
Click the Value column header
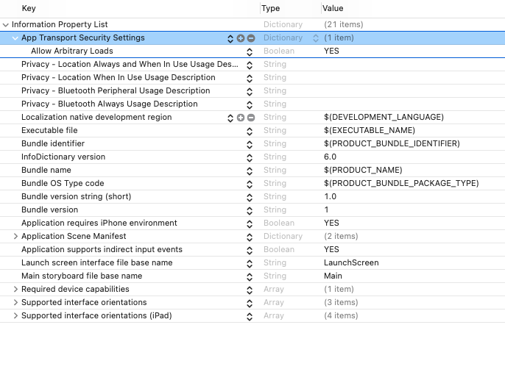[333, 8]
